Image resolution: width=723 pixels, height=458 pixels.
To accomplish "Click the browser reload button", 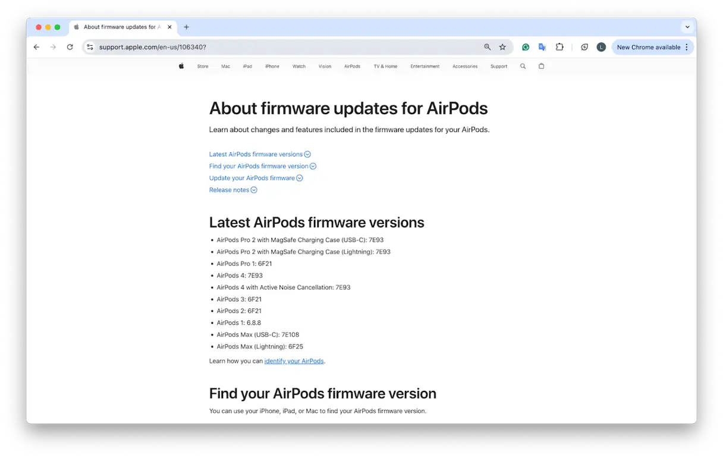I will [x=70, y=47].
